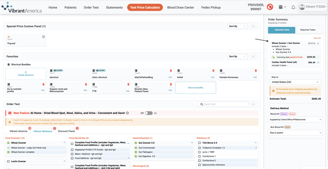
Task: Delete the Organic Acid and Micronutrient shortcut
Action: coord(86,84)
